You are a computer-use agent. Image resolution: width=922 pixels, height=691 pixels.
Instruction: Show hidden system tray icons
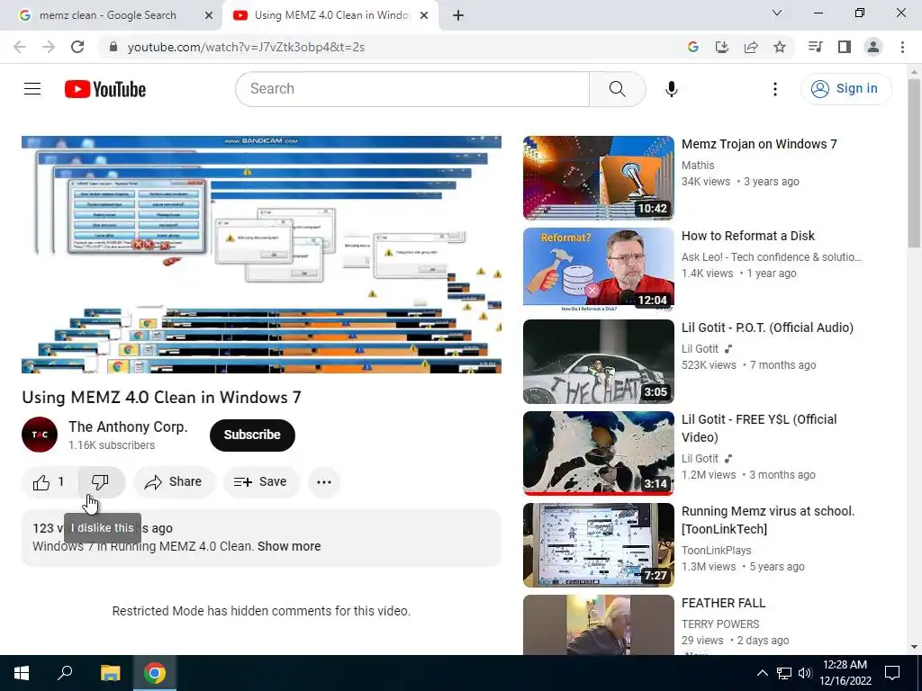(762, 673)
